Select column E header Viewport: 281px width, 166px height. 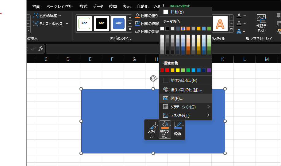tap(90, 59)
